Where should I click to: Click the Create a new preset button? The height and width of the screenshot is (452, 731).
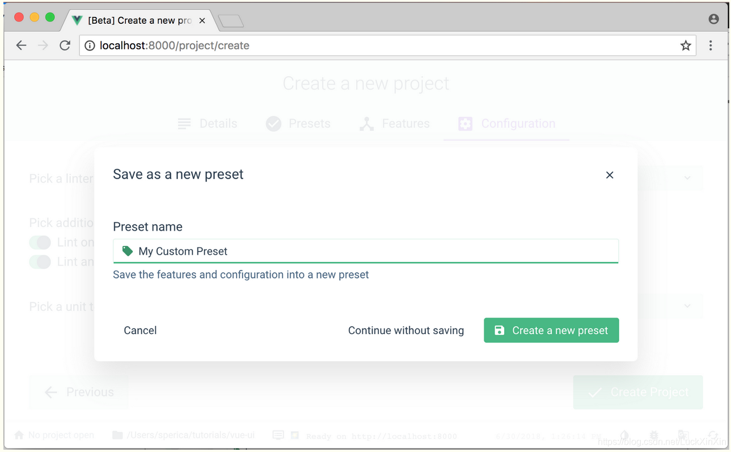pos(551,331)
